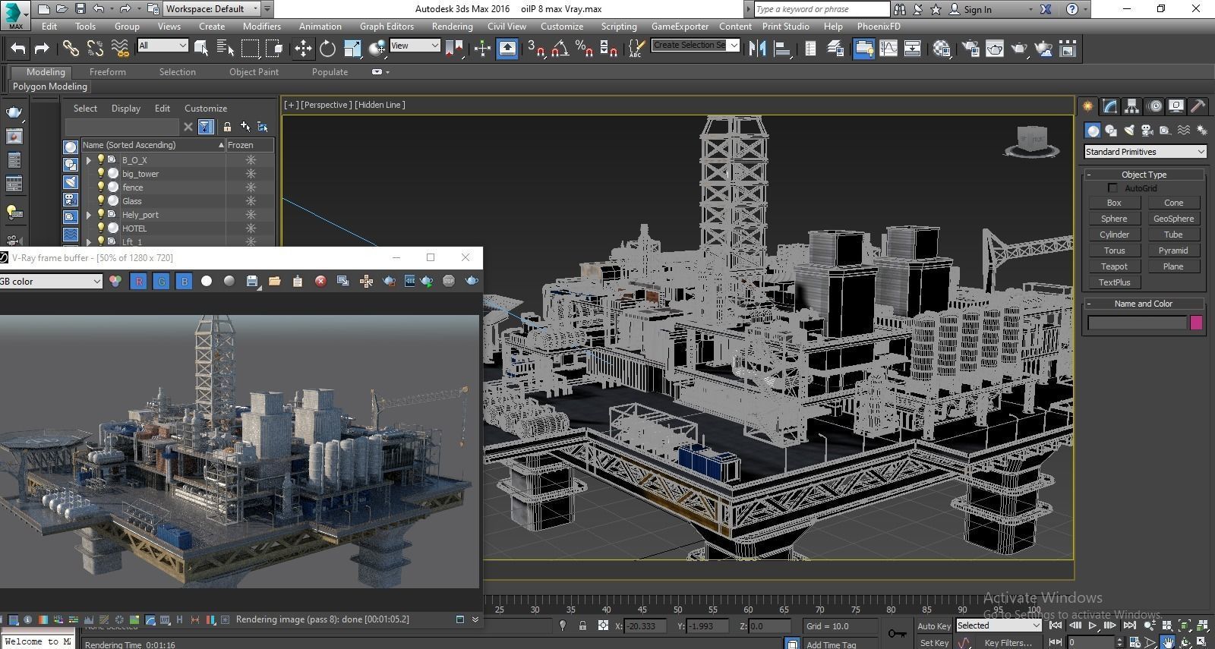Click the Teapot primitive button
The image size is (1215, 649).
1114,266
